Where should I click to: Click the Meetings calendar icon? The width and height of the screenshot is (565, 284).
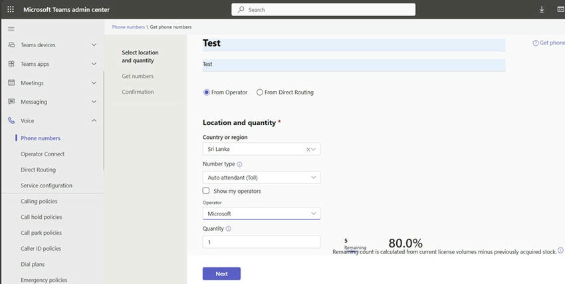click(11, 82)
